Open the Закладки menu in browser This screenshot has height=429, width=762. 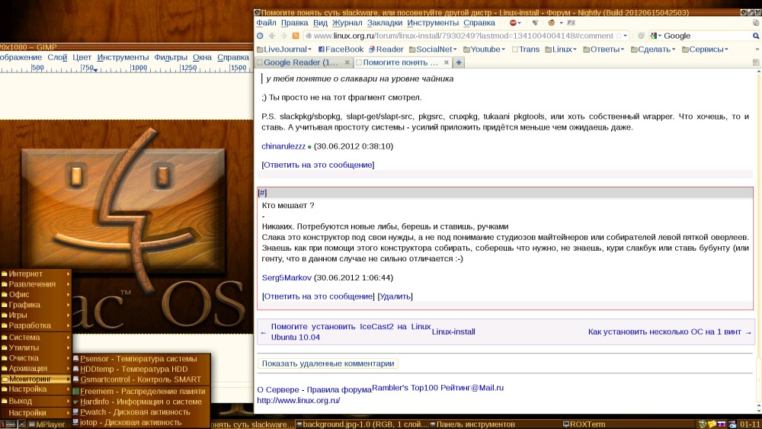click(x=384, y=22)
